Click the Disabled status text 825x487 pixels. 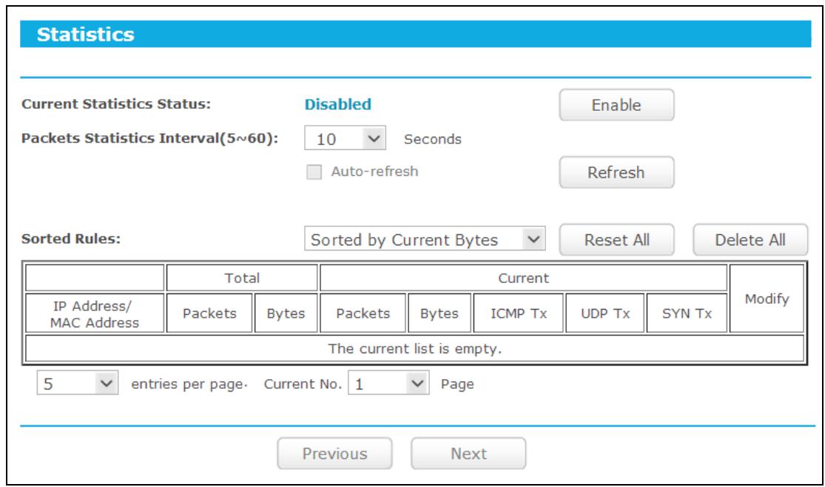click(338, 104)
